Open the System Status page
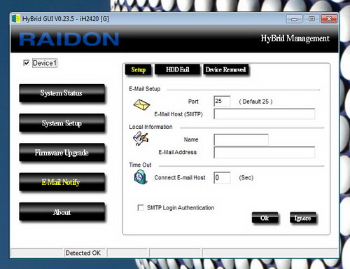The width and height of the screenshot is (350, 269). coord(62,93)
